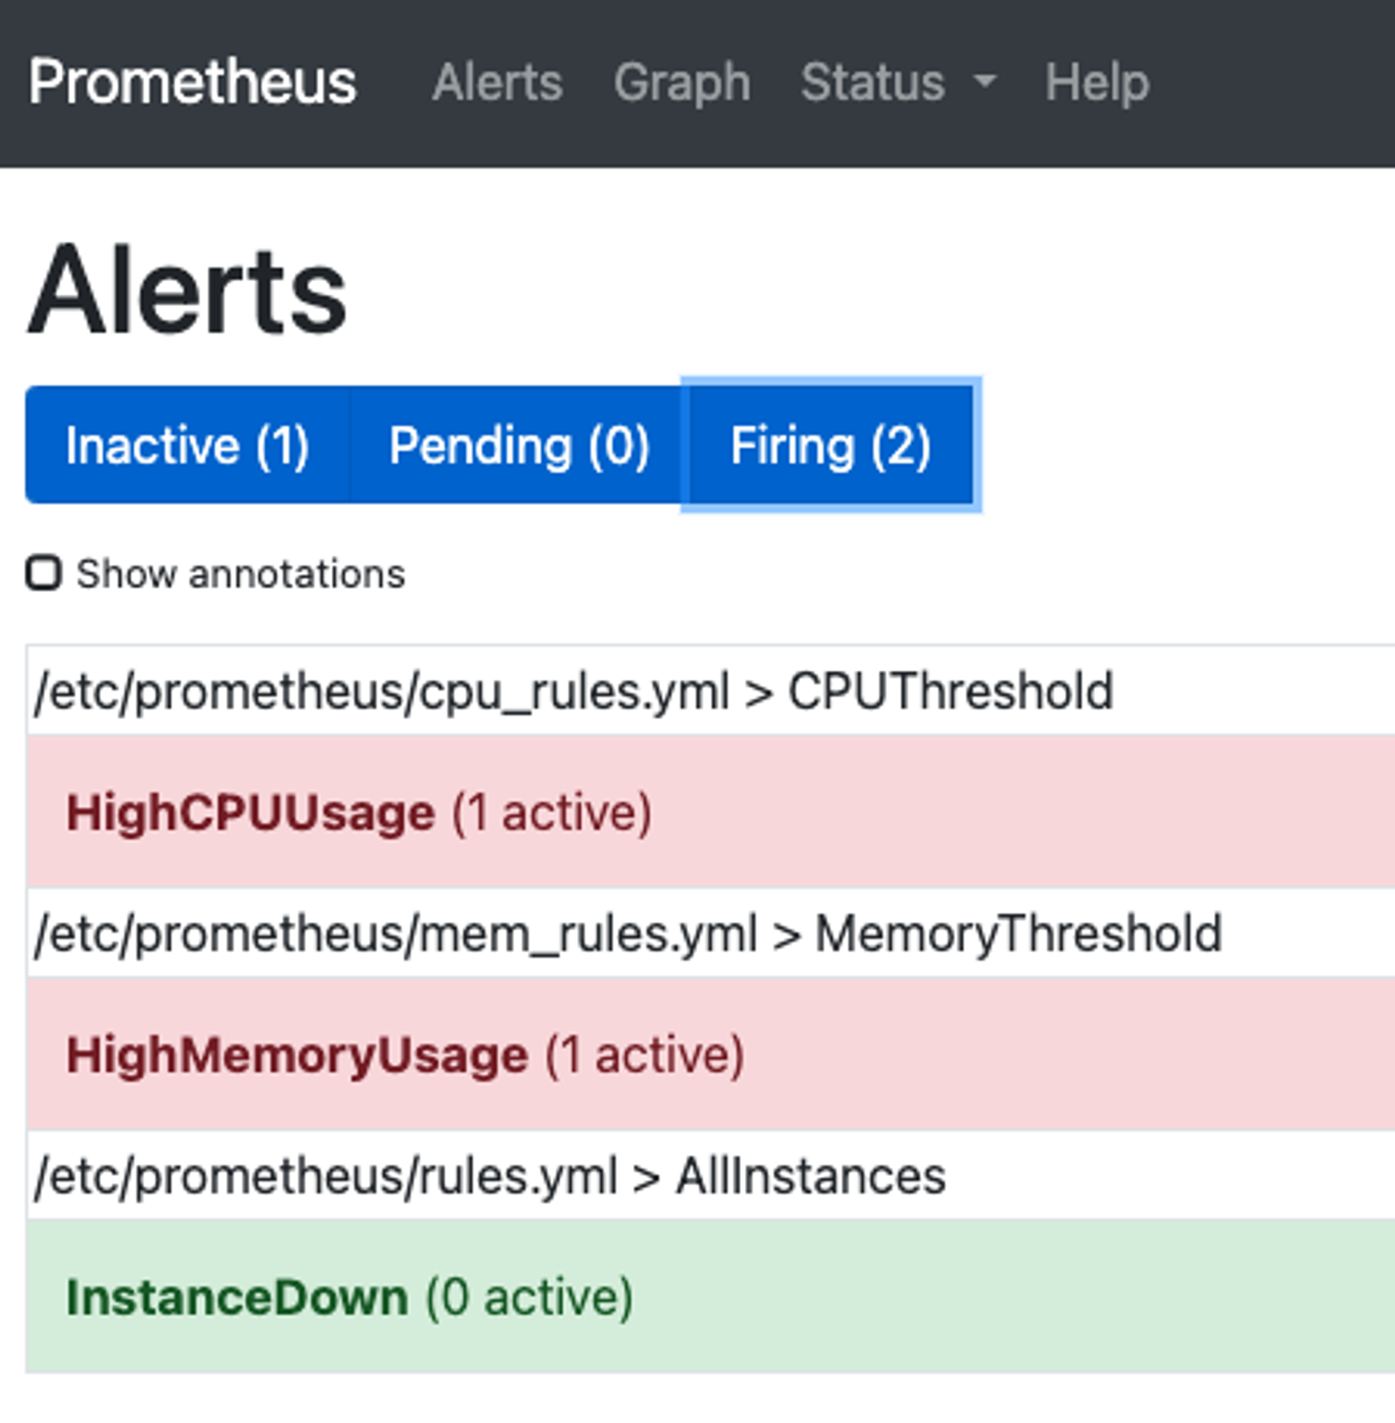1395x1423 pixels.
Task: Select the MemoryThreshold rule group header
Action: coord(626,931)
